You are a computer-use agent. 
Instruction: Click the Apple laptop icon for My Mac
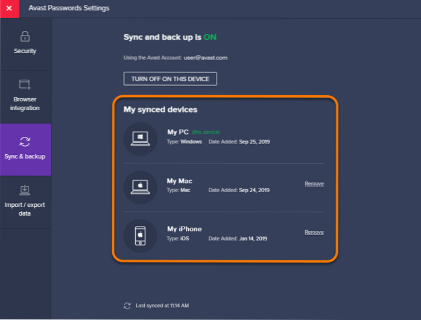141,187
